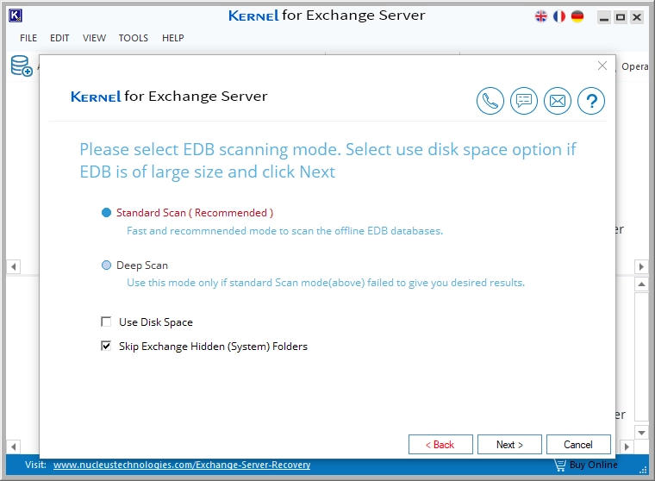Open the TOOLS menu
Viewport: 655px width, 481px height.
[x=134, y=38]
